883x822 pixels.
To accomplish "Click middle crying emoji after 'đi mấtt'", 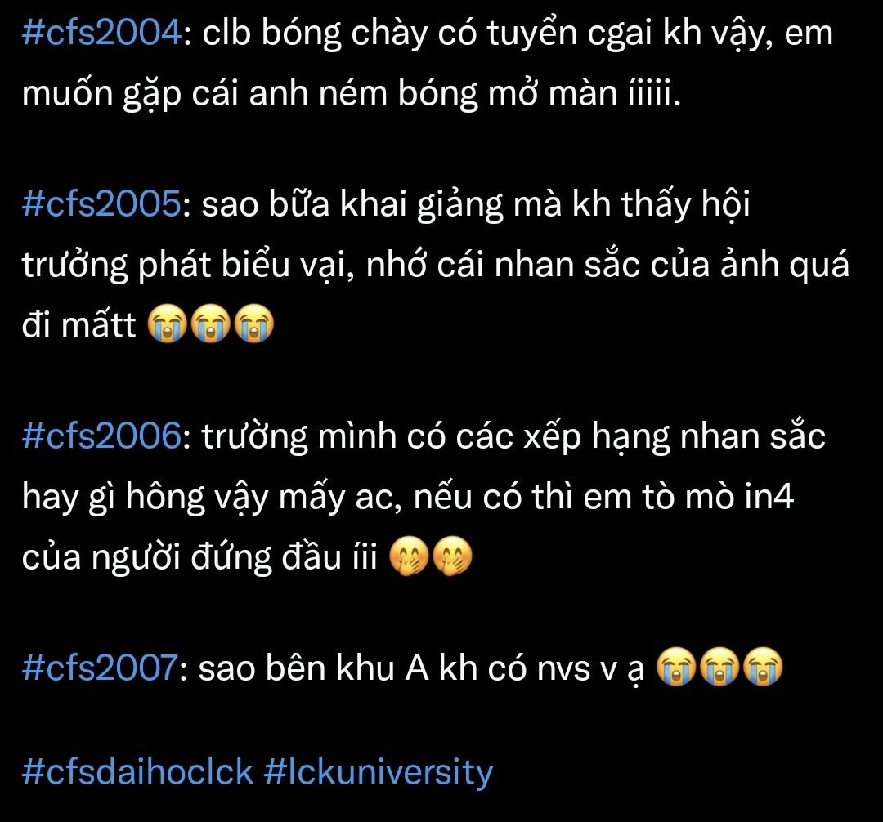I will tap(211, 324).
